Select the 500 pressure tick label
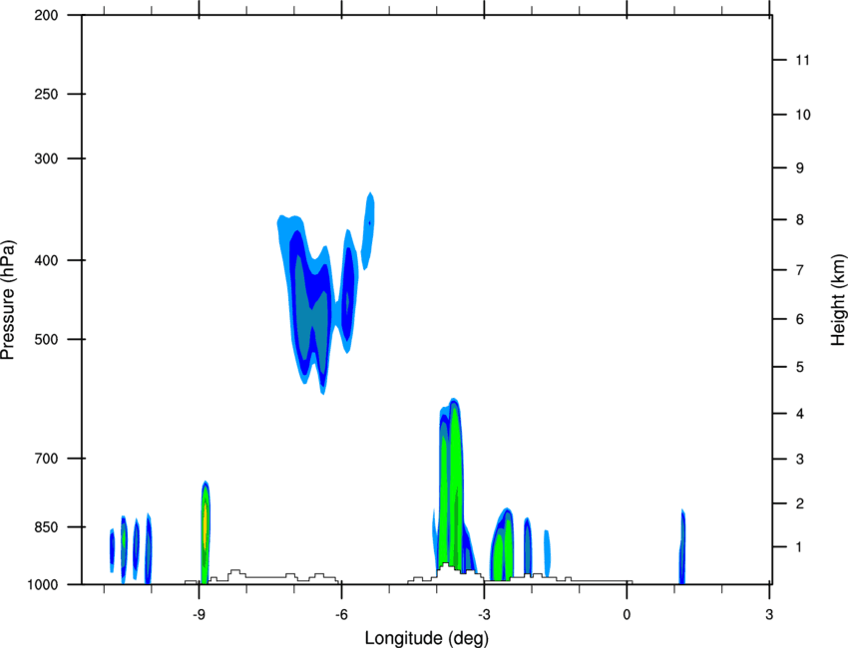 46,339
